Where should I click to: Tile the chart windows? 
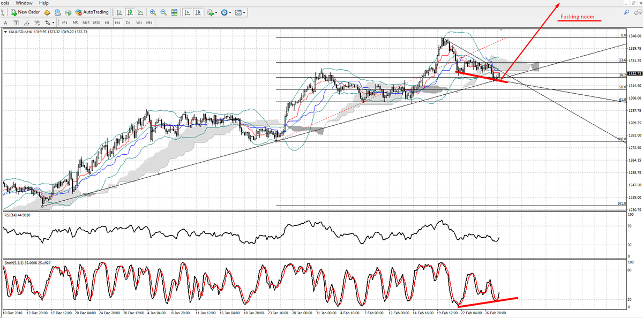(x=174, y=12)
